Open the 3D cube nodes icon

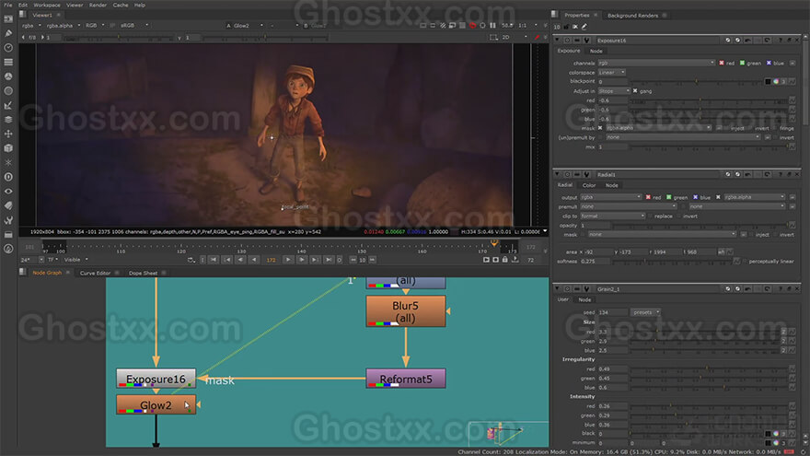[x=8, y=148]
